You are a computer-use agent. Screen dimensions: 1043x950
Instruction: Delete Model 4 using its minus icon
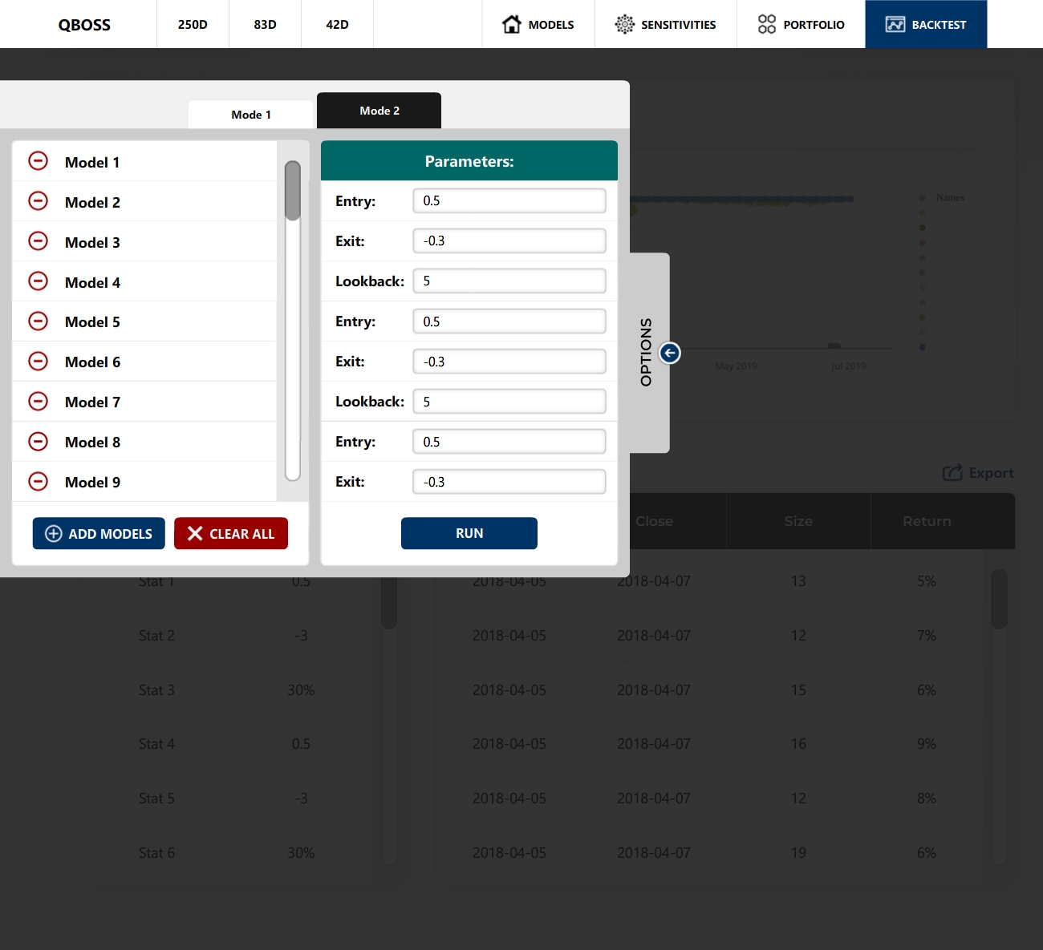pyautogui.click(x=38, y=281)
